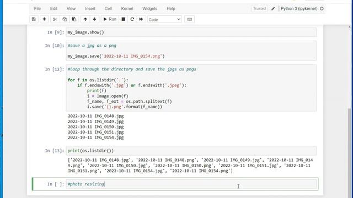This screenshot has height=198, width=353.
Task: Click the kernel idle circle indicator
Action: [322, 9]
